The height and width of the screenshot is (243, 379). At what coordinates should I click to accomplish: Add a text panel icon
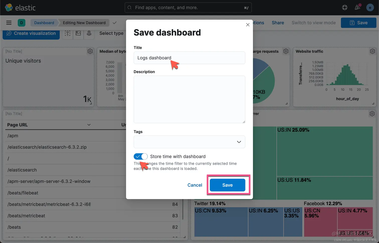(x=68, y=33)
